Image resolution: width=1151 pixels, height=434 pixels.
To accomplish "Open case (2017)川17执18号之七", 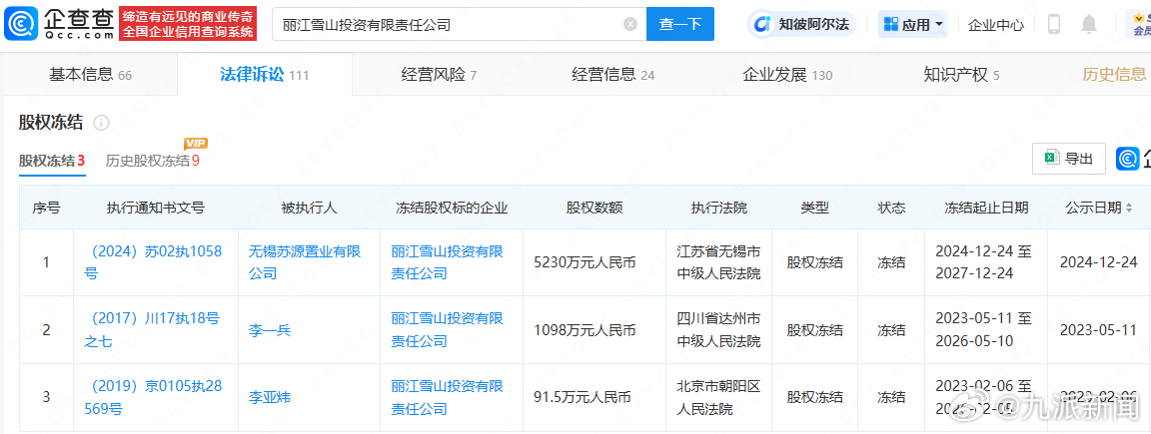I will 153,329.
